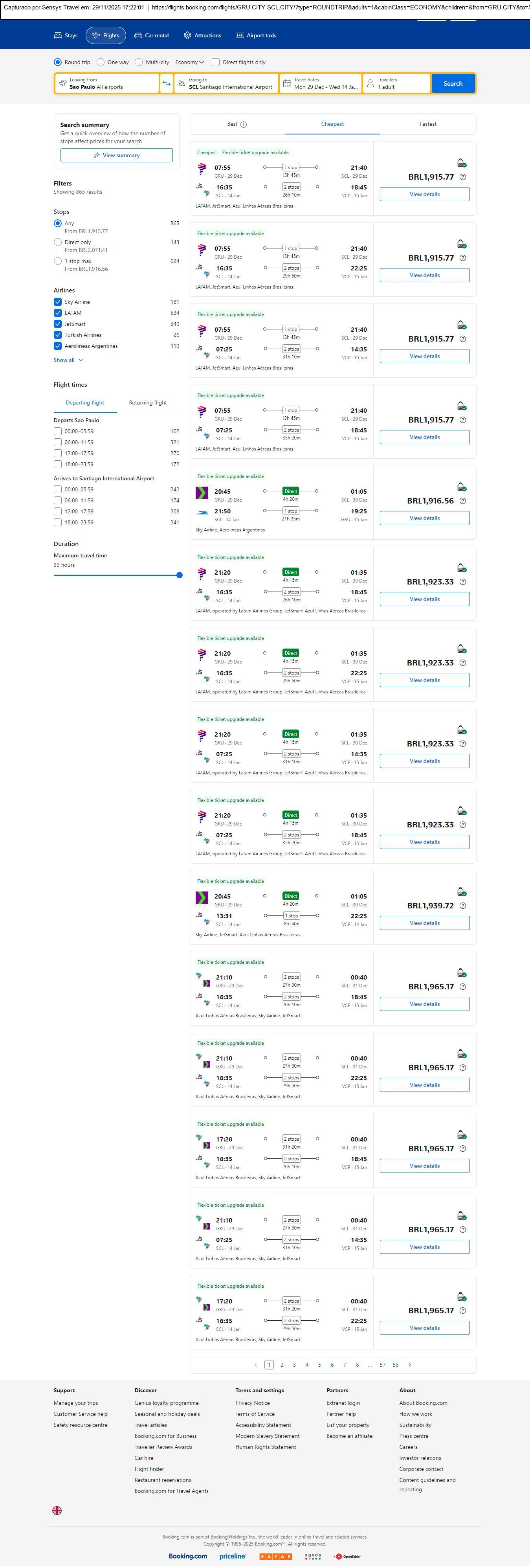Switch to the Returning flight tab
The image size is (530, 1566).
click(148, 403)
